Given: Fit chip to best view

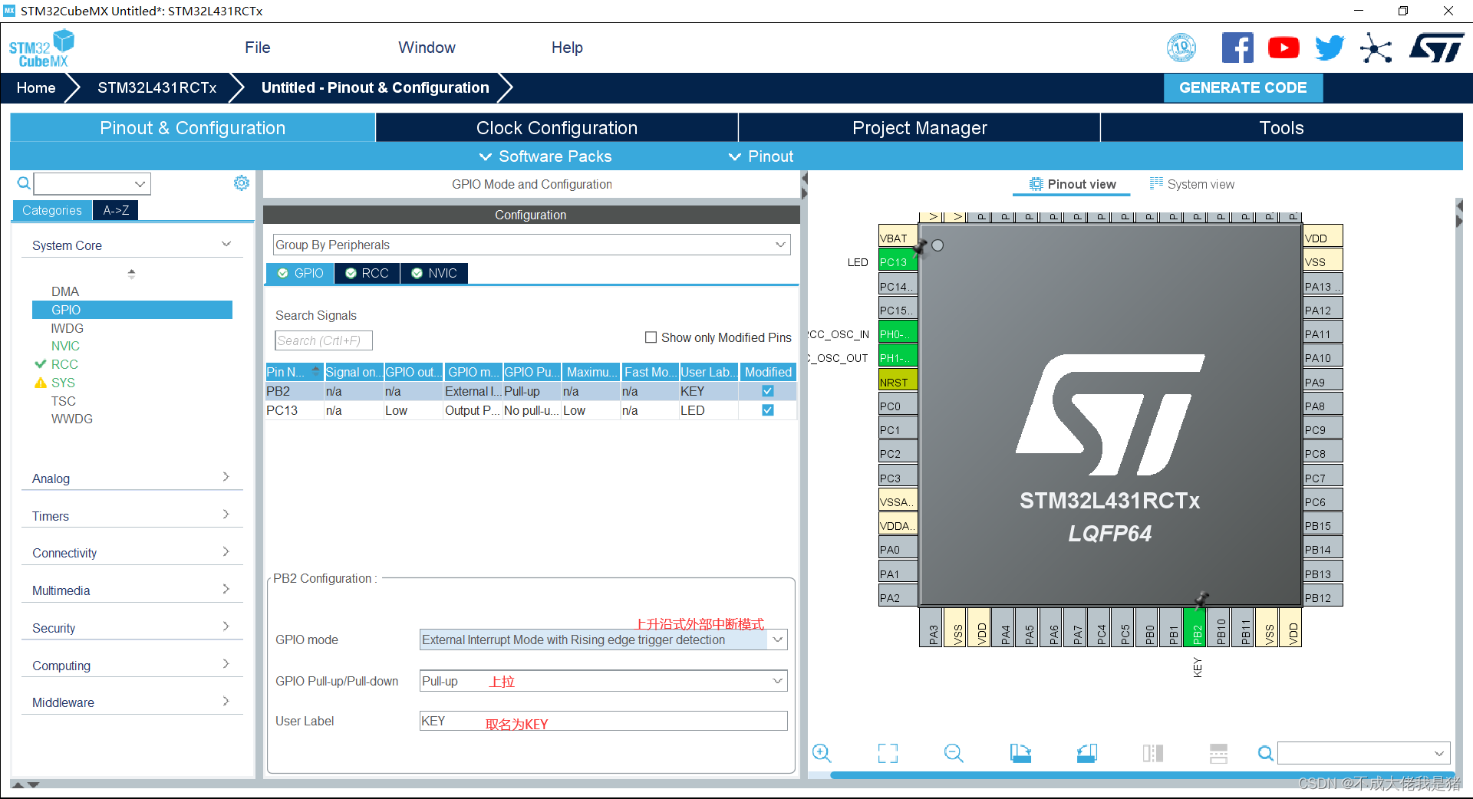Looking at the screenshot, I should (888, 753).
